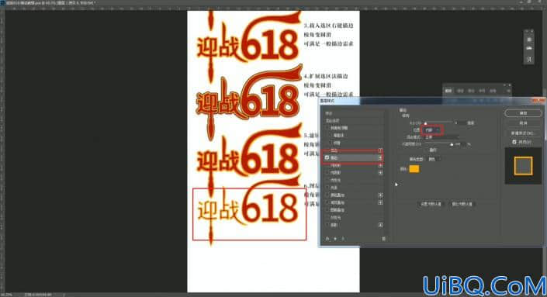Click plus icon on Gradient Overlay row
The width and height of the screenshot is (547, 297).
point(380,202)
